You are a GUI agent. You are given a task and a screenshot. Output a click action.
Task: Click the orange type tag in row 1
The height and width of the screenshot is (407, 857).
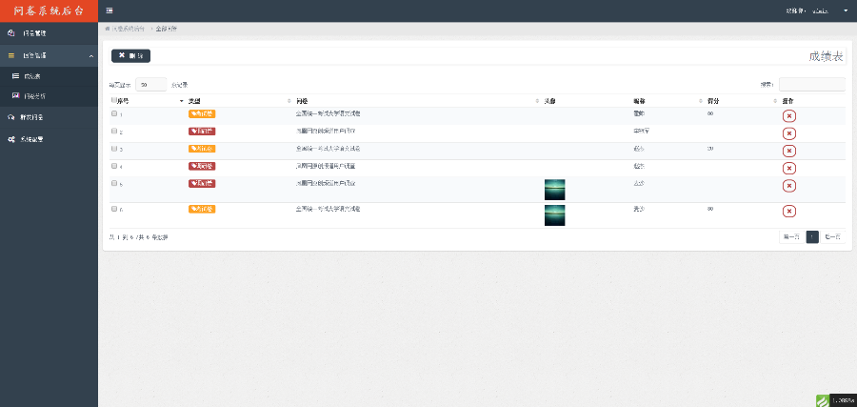(x=202, y=113)
